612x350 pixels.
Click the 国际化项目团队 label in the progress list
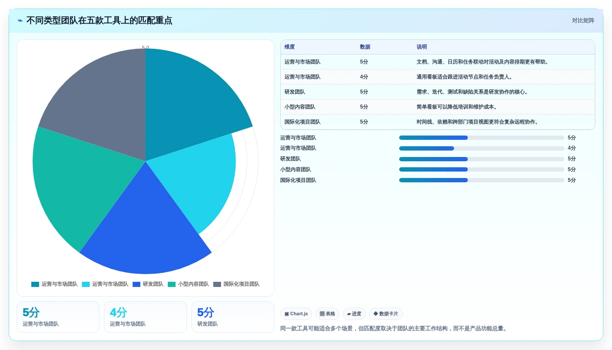298,181
